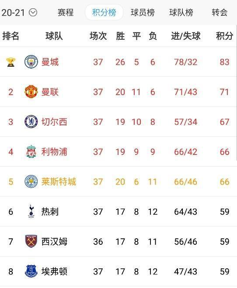Click the Manchester United club crest

coord(31,92)
